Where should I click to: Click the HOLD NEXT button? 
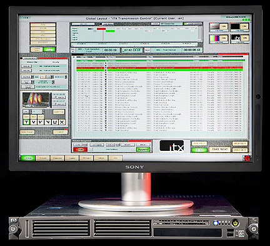coord(239,150)
